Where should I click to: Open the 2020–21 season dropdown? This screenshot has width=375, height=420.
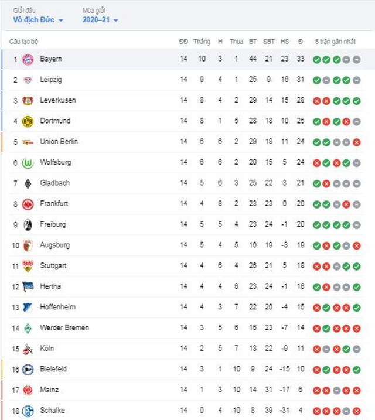click(100, 20)
